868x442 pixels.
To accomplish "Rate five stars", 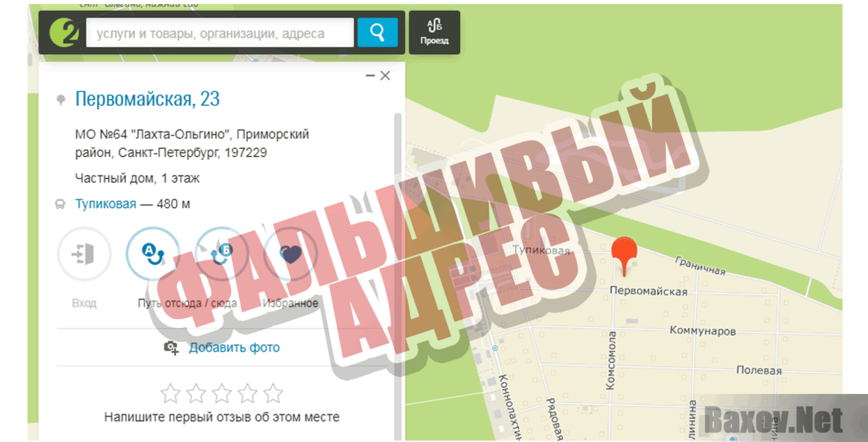I will click(274, 394).
